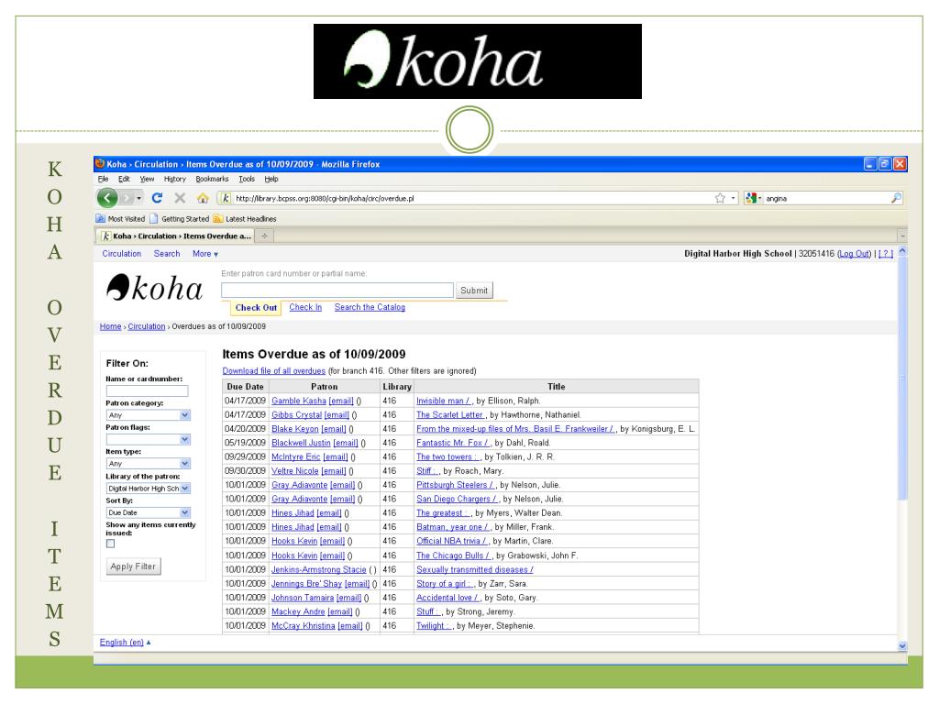
Task: Open the Latest Headlines feed bookmark
Action: tap(245, 219)
